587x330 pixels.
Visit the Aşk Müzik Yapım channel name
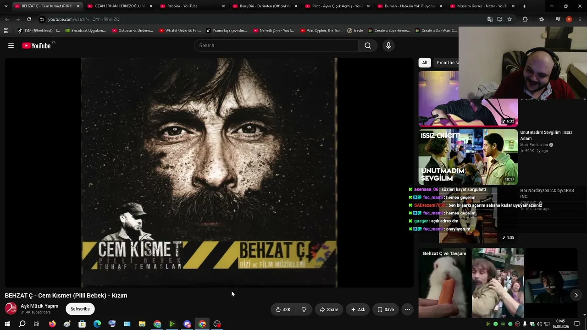click(39, 306)
